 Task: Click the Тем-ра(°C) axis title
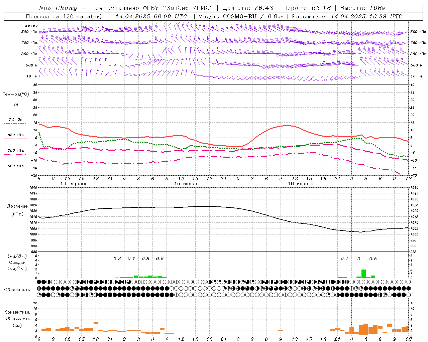pyautogui.click(x=16, y=95)
